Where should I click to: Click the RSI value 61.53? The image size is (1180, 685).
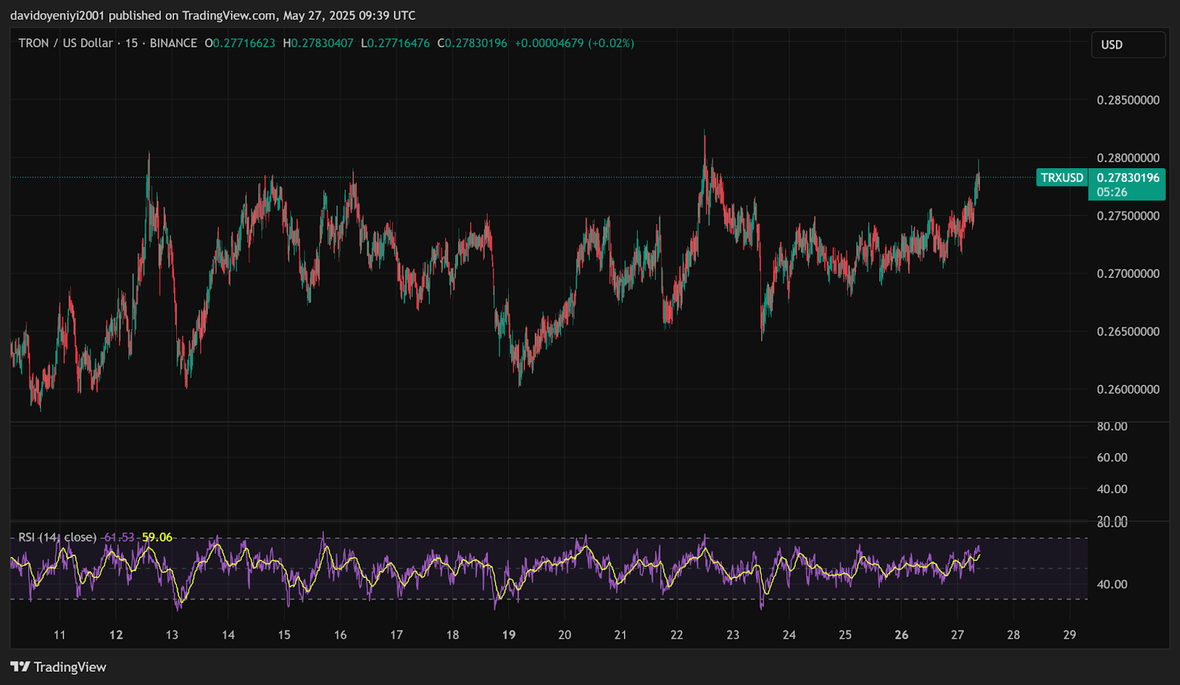[119, 537]
